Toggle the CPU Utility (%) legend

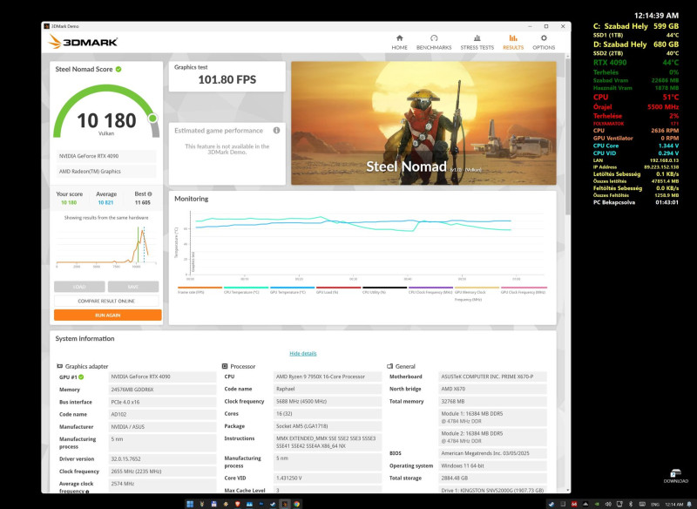pyautogui.click(x=384, y=290)
